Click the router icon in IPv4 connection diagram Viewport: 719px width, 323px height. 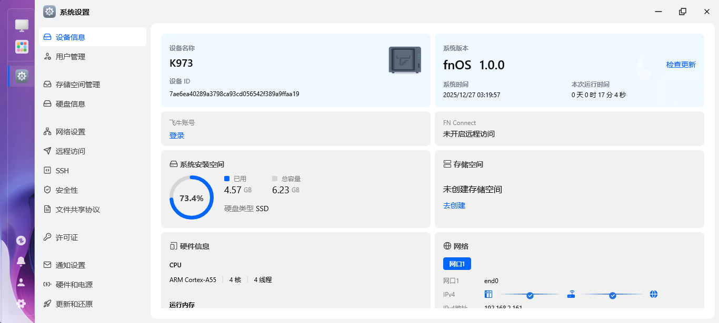pos(572,294)
